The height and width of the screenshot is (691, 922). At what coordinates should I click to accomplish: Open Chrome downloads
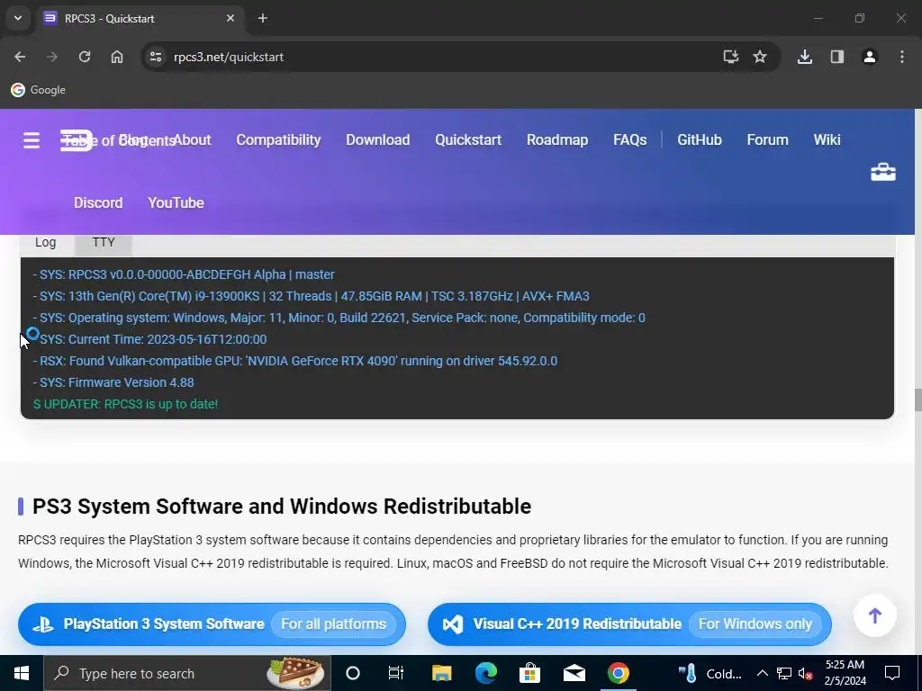pyautogui.click(x=805, y=57)
